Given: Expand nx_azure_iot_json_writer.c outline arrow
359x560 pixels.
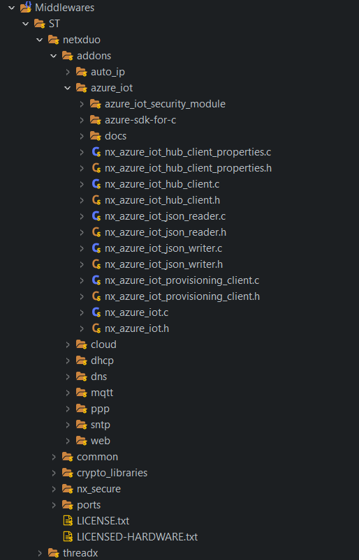Looking at the screenshot, I should pos(82,248).
